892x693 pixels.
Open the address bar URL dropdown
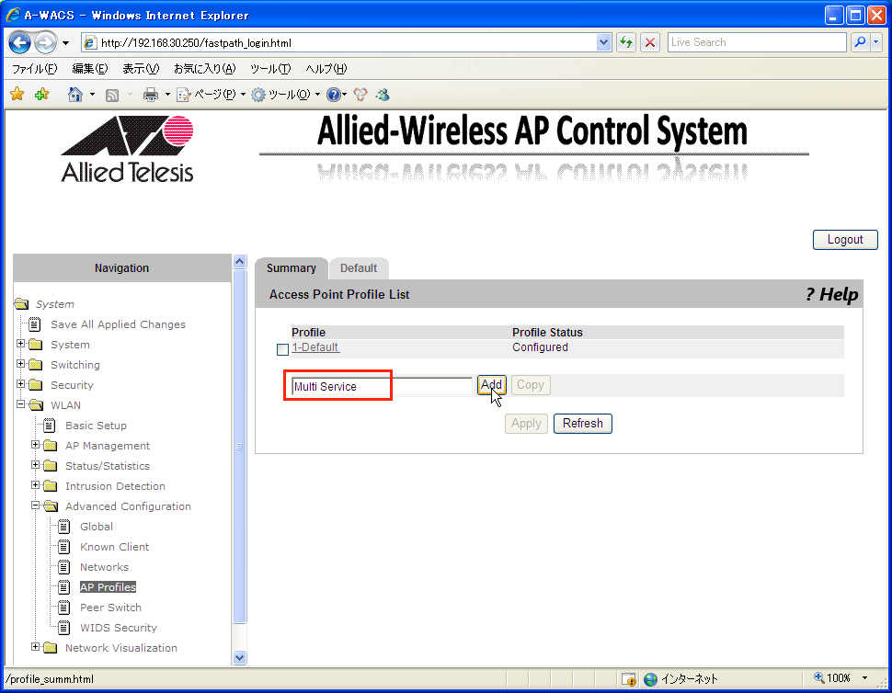pos(603,42)
